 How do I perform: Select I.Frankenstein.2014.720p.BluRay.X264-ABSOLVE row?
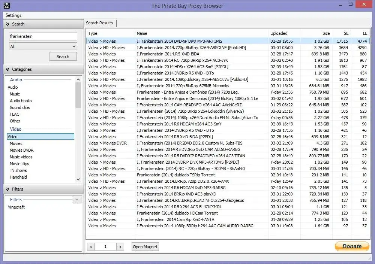point(228,48)
